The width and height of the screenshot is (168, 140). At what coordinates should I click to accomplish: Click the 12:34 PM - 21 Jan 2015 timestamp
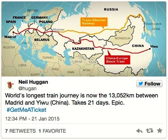32,119
